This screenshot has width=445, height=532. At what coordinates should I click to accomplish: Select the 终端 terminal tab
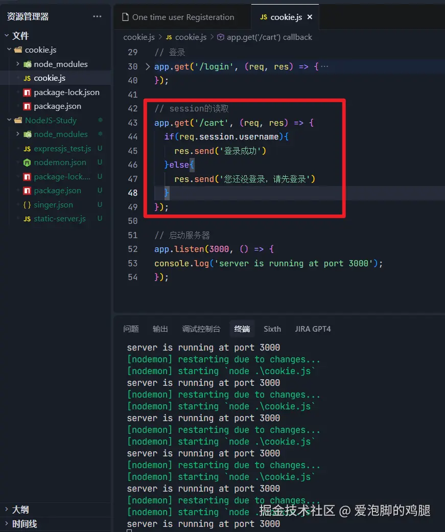point(242,329)
